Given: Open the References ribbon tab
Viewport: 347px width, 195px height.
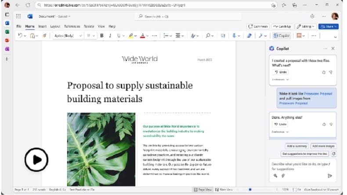Looking at the screenshot, I should [72, 26].
